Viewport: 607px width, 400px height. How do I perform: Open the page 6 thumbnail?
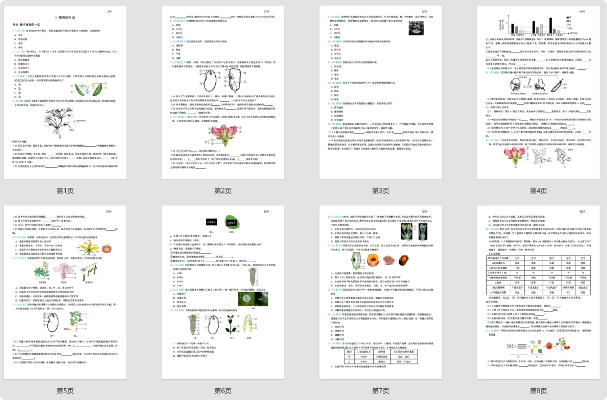[223, 292]
